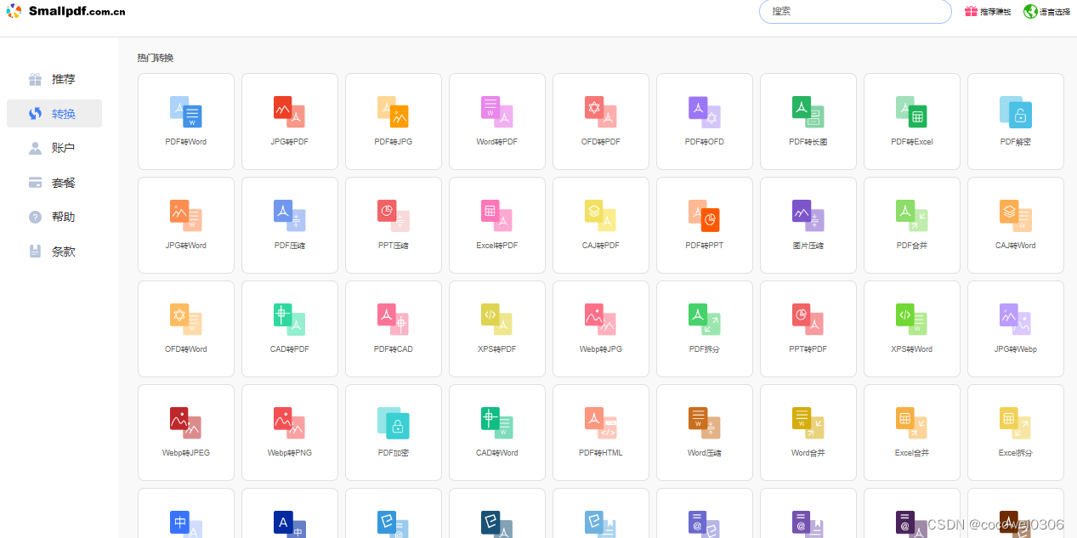Choose the XPS转Word tool
This screenshot has width=1077, height=538.
tap(911, 329)
